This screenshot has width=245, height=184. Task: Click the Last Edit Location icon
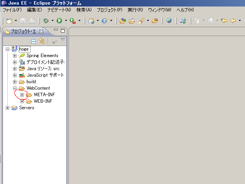(x=224, y=20)
